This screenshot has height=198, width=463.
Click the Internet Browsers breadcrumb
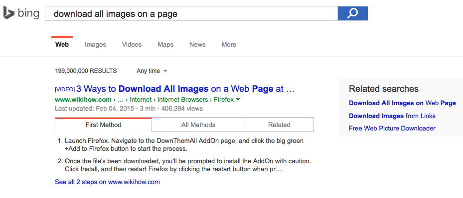click(x=183, y=99)
